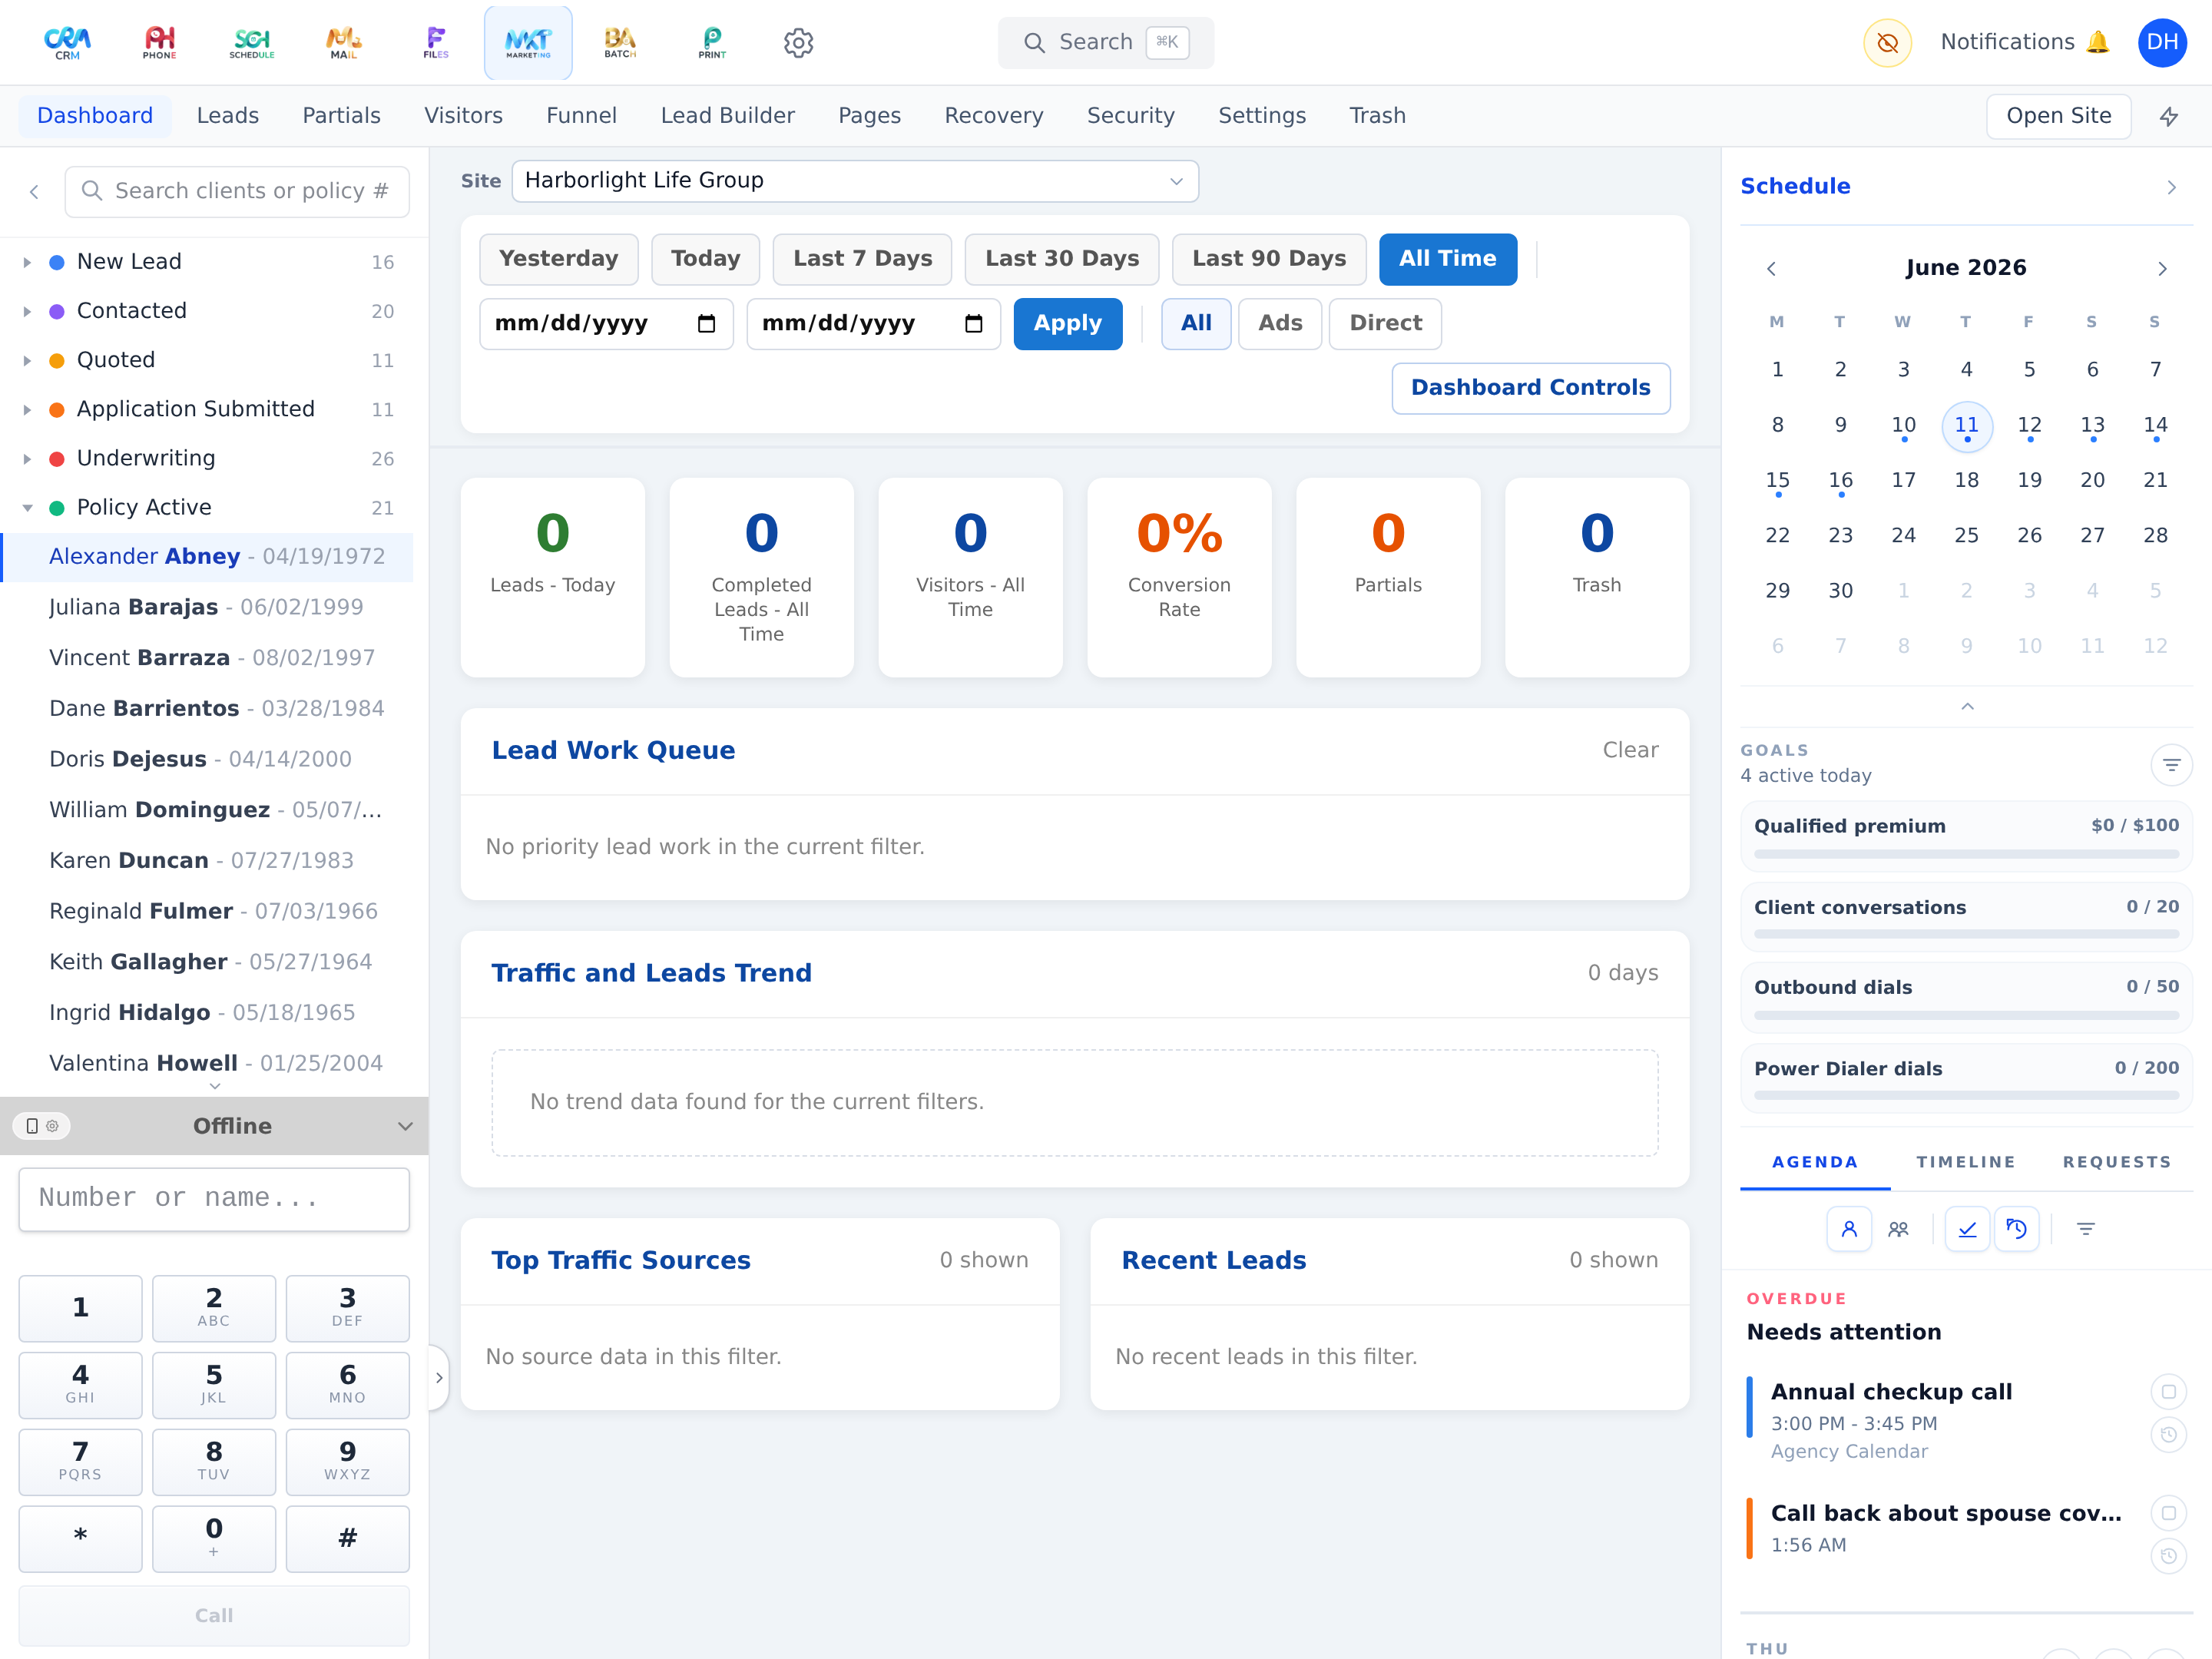Open Dashboard Controls
The image size is (2212, 1659).
(x=1530, y=388)
